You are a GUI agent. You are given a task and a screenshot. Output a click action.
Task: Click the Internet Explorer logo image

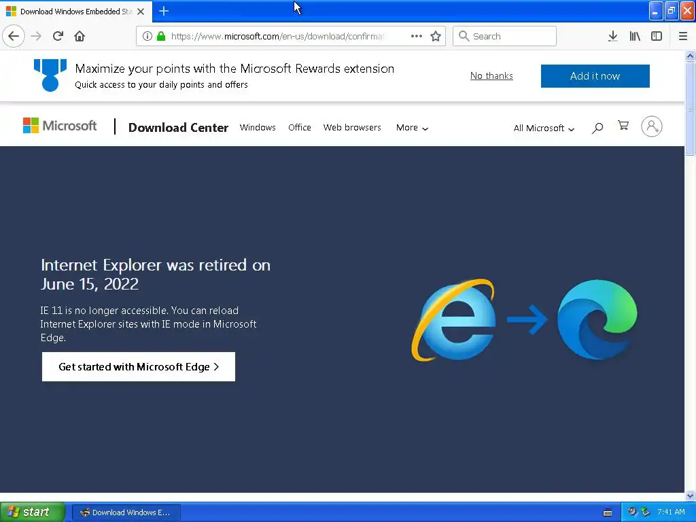coord(453,319)
